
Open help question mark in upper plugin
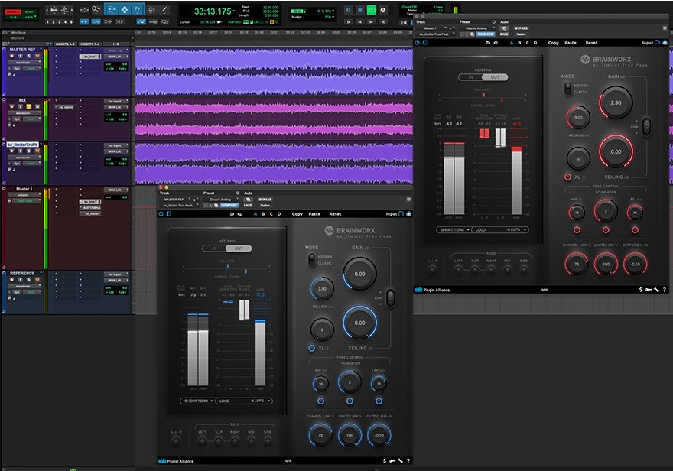tap(664, 290)
